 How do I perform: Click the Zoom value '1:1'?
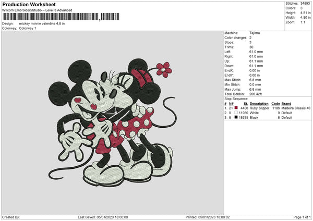(x=303, y=22)
